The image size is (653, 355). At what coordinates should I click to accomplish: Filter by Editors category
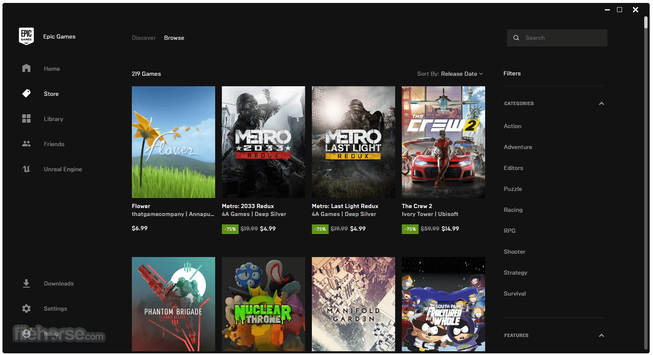pos(513,168)
